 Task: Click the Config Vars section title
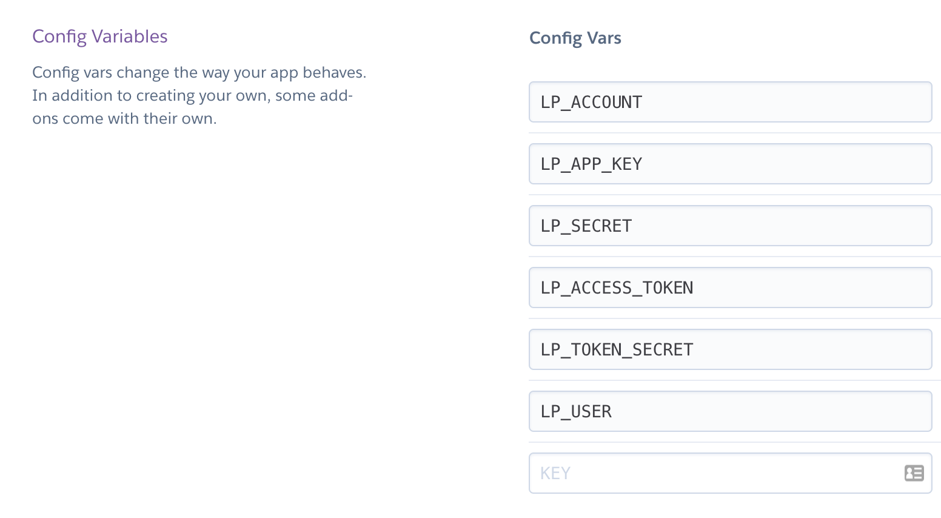tap(575, 38)
